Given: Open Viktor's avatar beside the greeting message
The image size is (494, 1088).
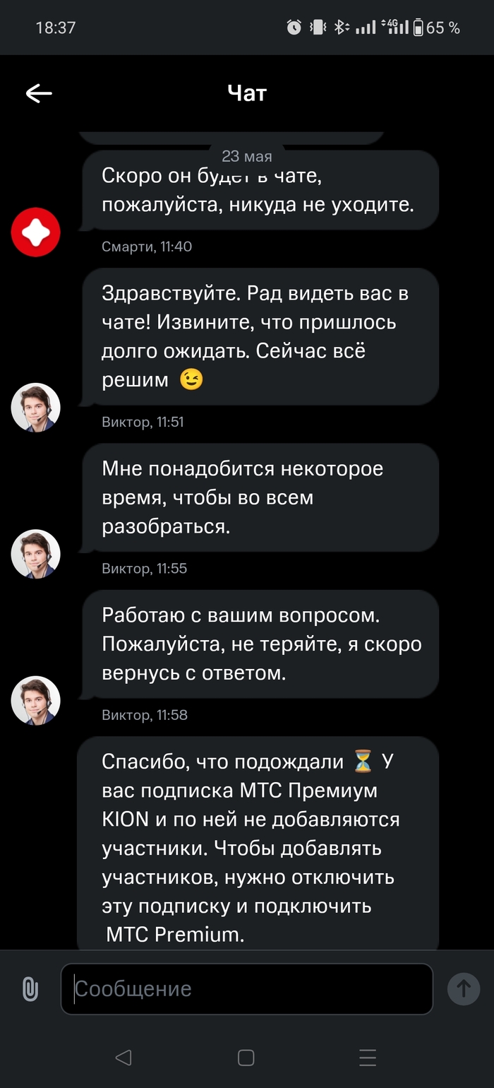Looking at the screenshot, I should coord(35,407).
